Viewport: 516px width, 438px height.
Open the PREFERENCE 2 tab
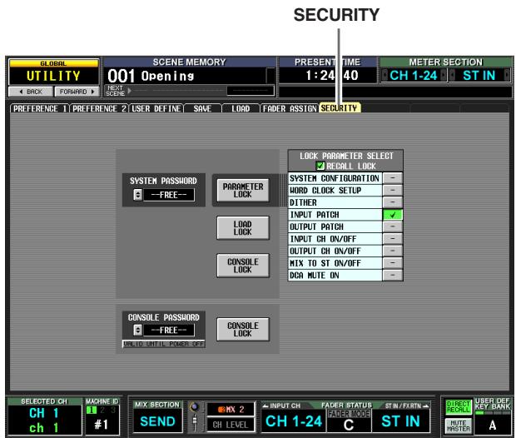point(99,109)
